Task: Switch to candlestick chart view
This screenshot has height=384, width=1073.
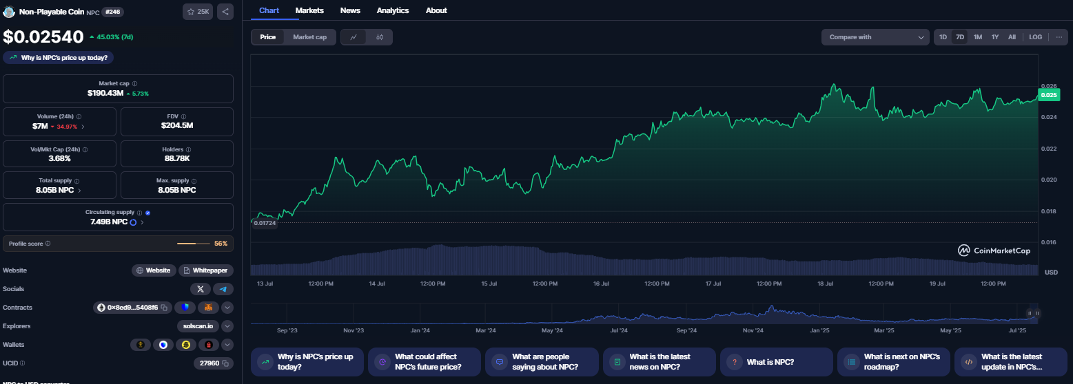Action: coord(380,37)
